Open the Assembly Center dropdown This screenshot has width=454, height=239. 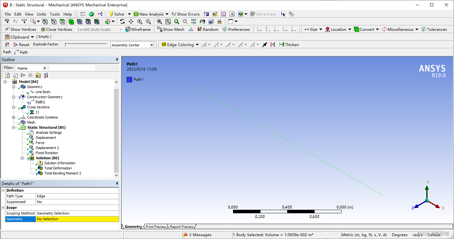152,45
